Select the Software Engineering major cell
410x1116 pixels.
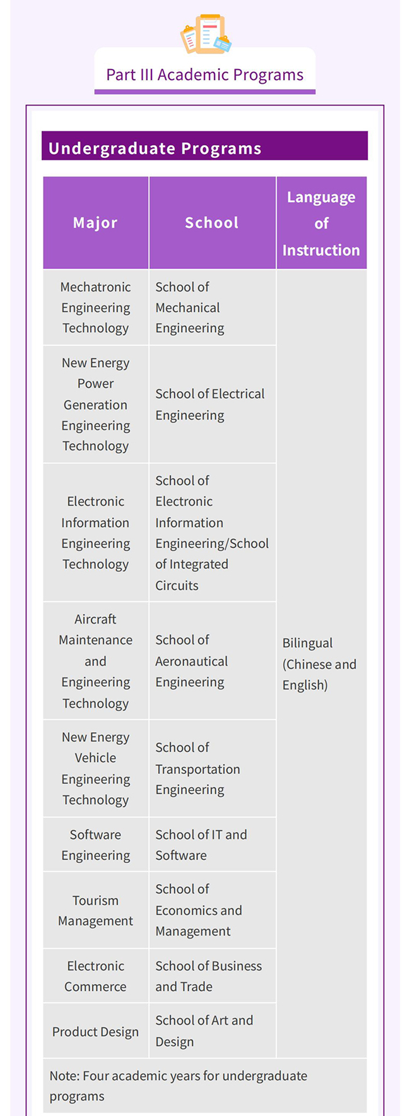pos(95,845)
